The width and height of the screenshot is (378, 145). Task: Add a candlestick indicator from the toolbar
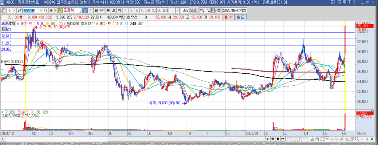click(202, 10)
